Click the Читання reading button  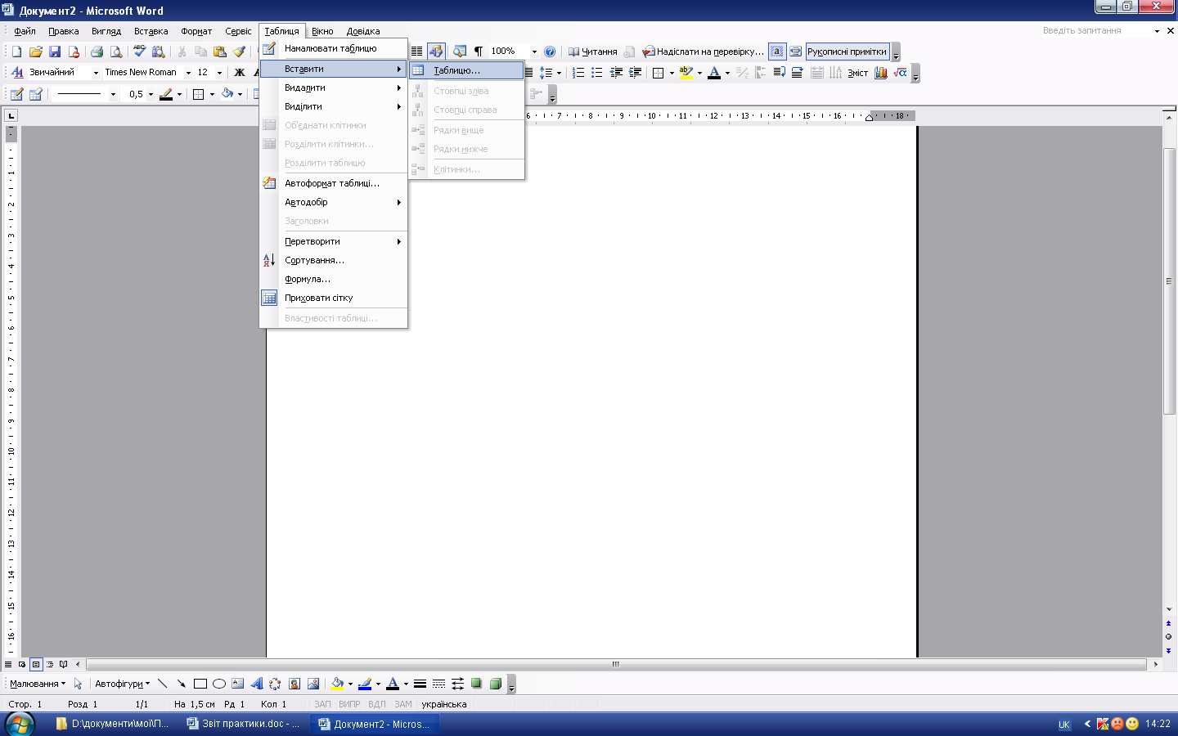click(x=593, y=52)
